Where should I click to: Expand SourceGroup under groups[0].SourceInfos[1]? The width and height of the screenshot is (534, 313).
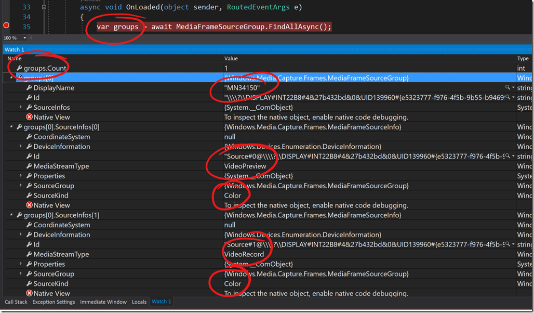pyautogui.click(x=21, y=273)
